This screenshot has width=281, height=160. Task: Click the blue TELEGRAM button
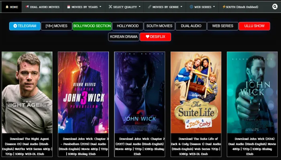[25, 26]
